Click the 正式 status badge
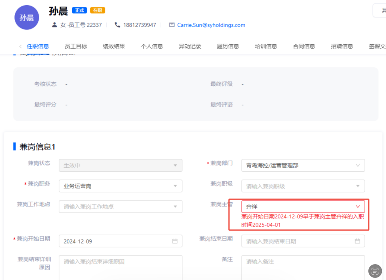 (x=79, y=10)
